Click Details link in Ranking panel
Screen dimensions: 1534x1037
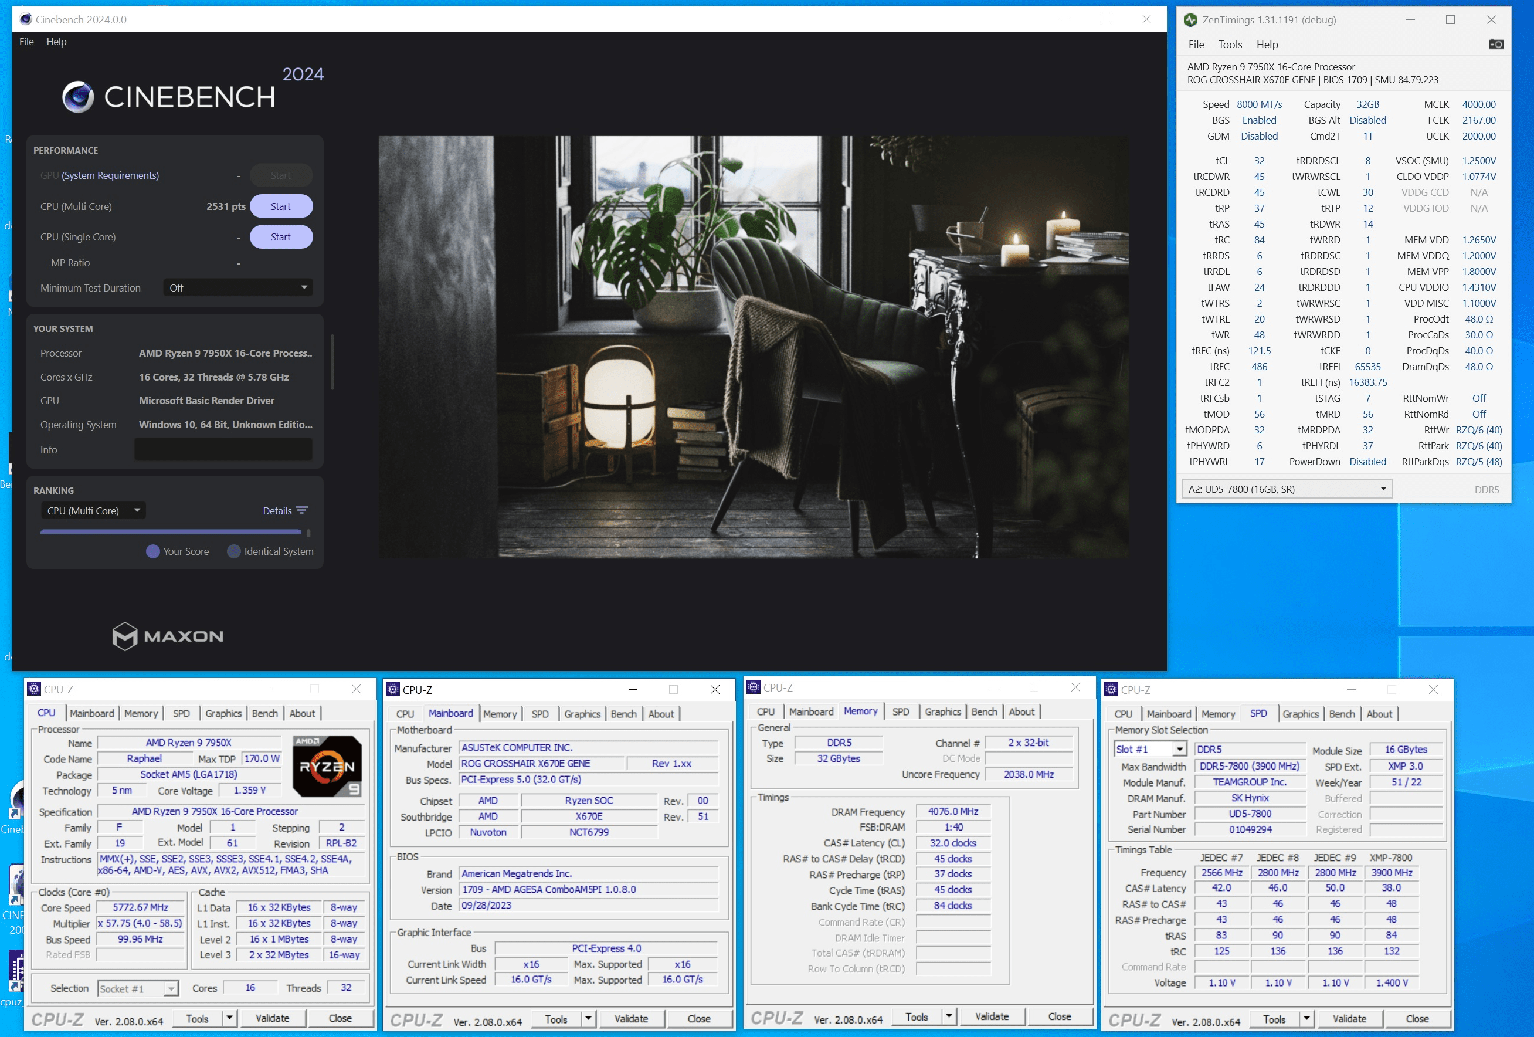click(x=277, y=511)
